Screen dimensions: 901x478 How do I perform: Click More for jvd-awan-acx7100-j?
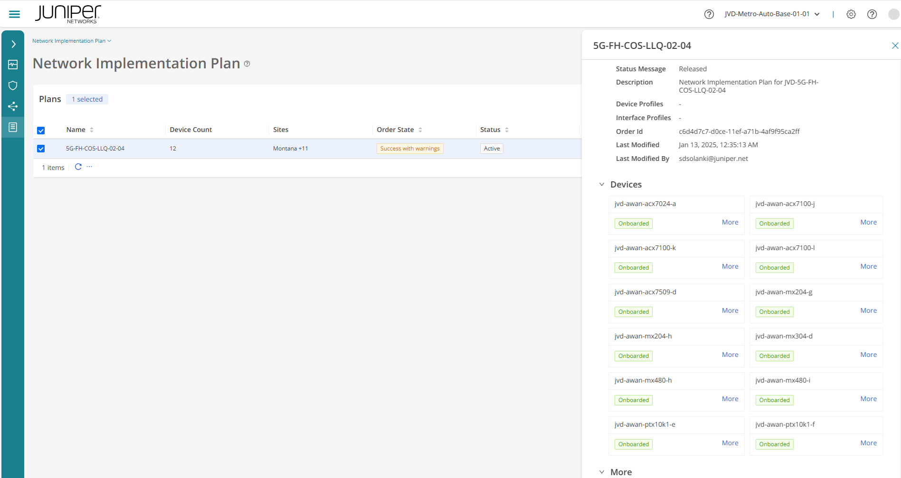click(869, 222)
